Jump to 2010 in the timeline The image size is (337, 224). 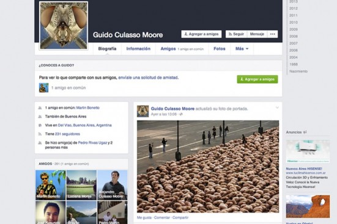tap(294, 23)
